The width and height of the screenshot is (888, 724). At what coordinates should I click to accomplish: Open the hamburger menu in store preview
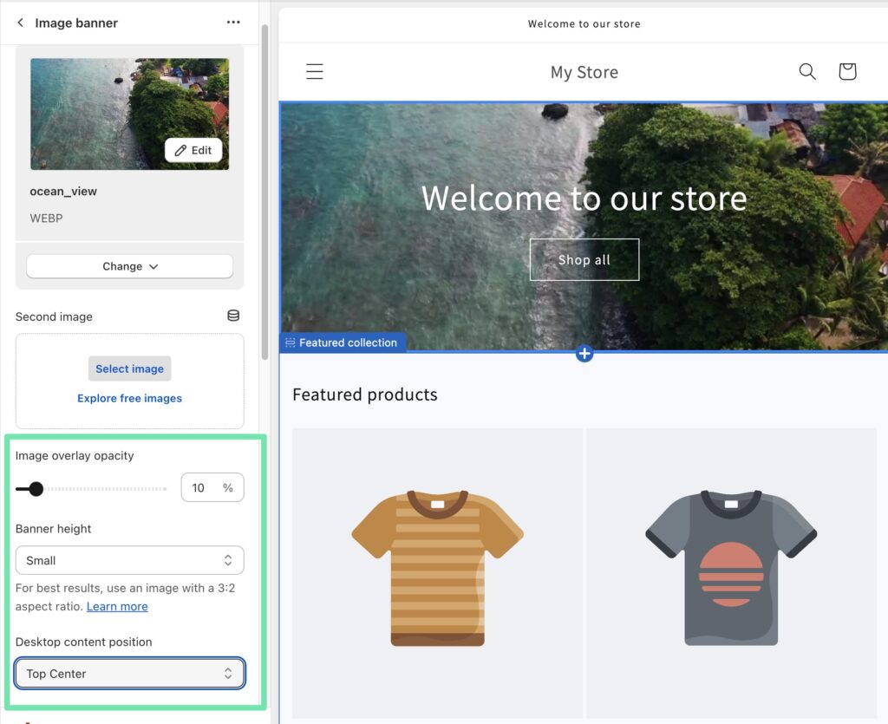[315, 72]
